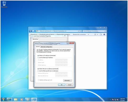The height and width of the screenshot is (102, 128).
Task: Launch Internet Explorer from the taskbar
Action: click(x=9, y=99)
